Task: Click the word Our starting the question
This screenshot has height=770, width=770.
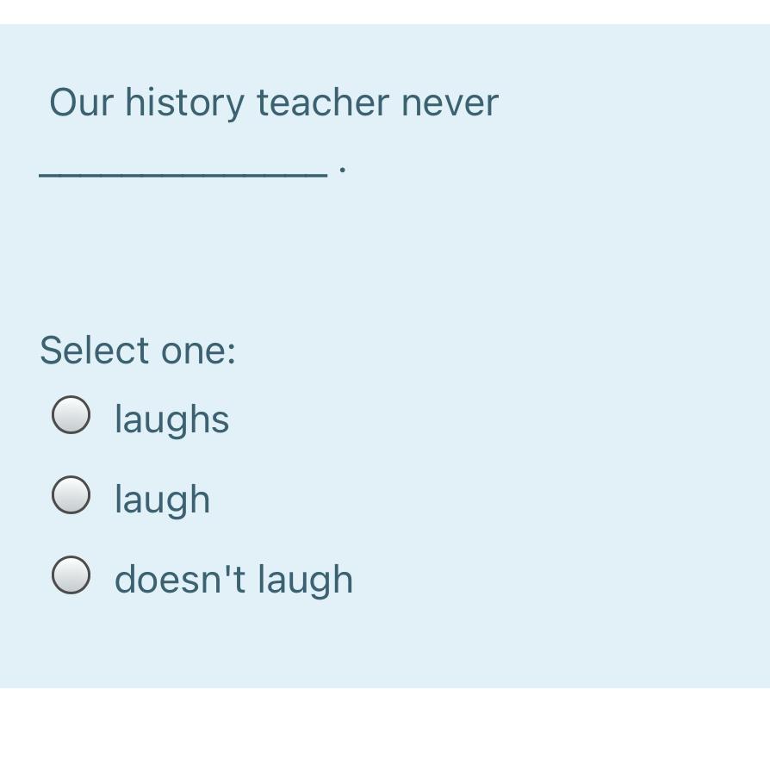Action: pos(81,103)
